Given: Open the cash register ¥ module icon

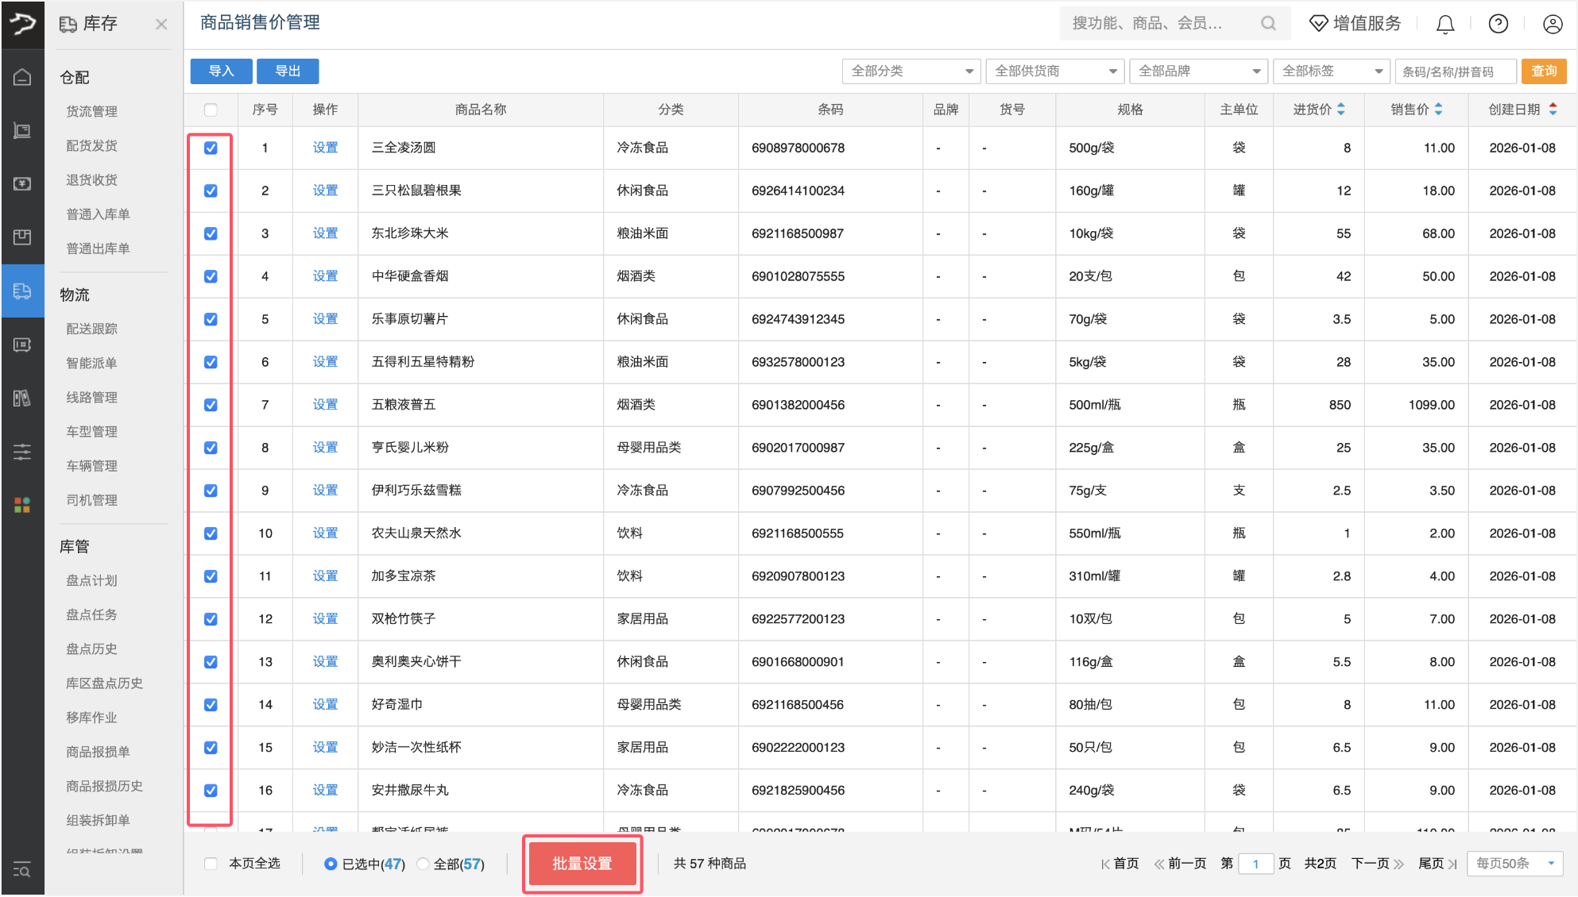Looking at the screenshot, I should (22, 183).
